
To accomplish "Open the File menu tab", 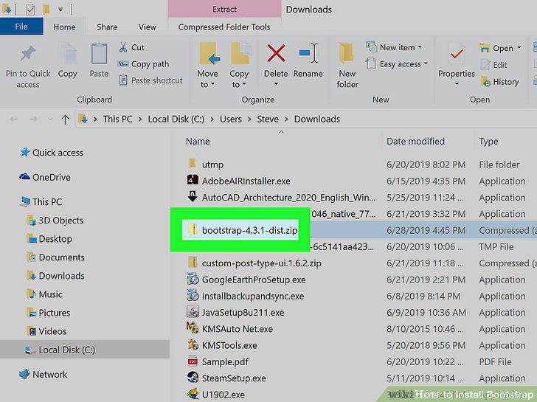I will [x=21, y=27].
